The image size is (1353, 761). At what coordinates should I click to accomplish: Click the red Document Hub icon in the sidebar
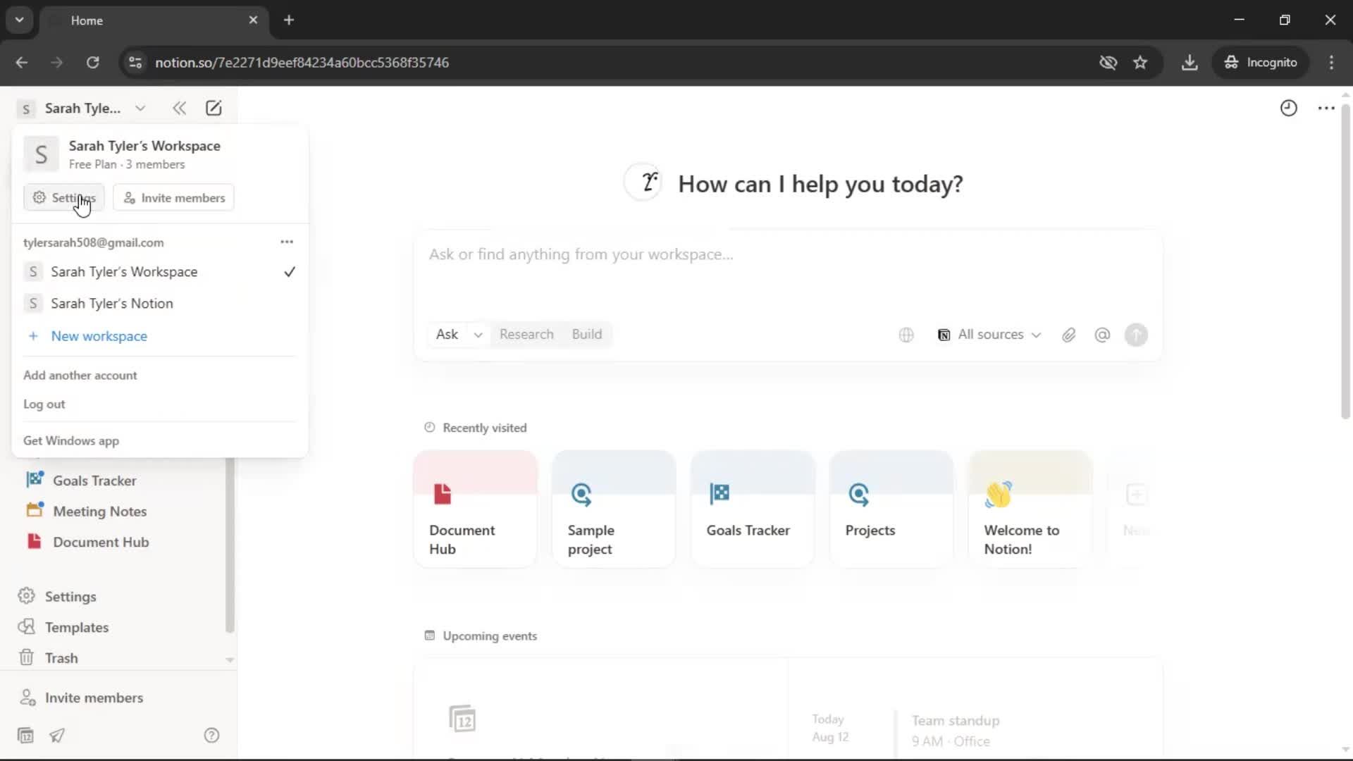[35, 541]
